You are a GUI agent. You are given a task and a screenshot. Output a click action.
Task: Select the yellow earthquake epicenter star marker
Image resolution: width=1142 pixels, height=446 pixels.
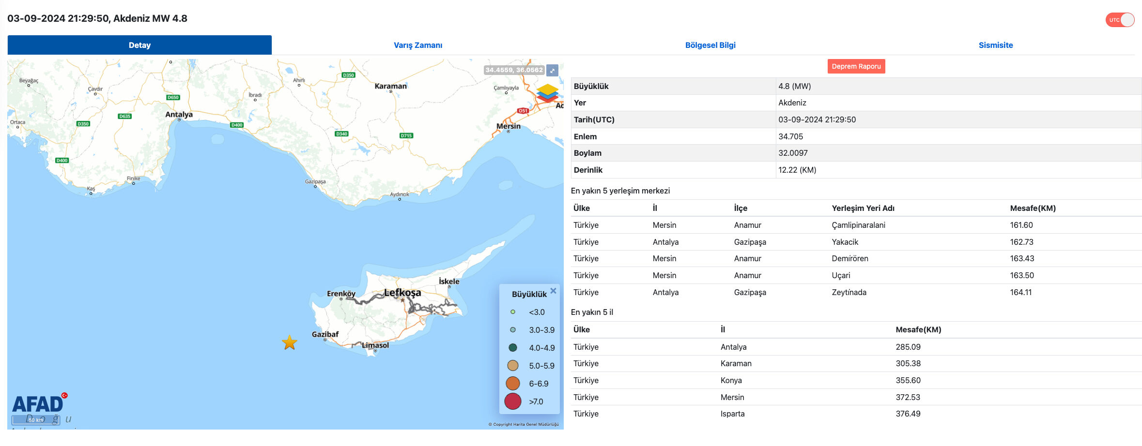click(x=289, y=342)
